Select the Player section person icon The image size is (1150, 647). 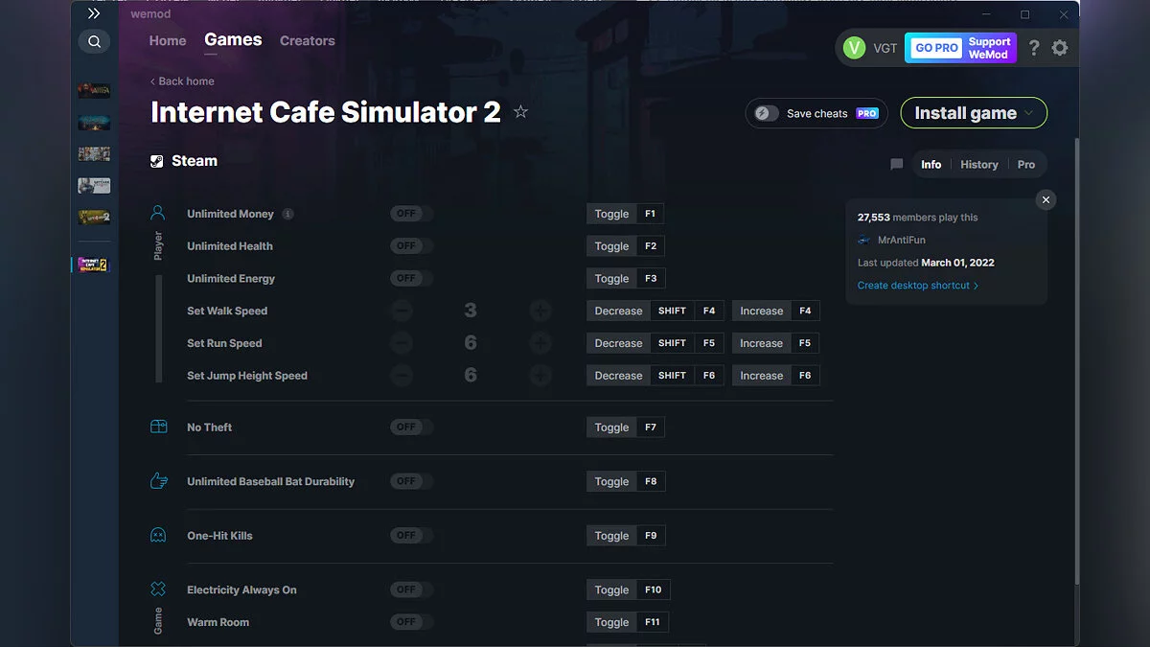coord(158,213)
